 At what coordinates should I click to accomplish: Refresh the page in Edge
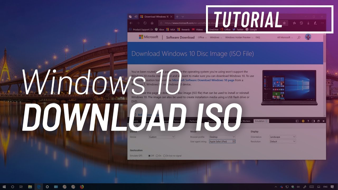coord(145,23)
